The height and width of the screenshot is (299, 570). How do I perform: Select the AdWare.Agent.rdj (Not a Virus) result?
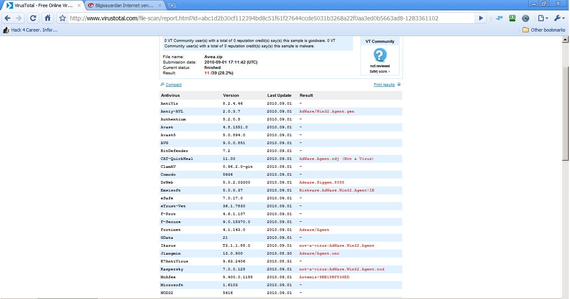[x=336, y=159]
